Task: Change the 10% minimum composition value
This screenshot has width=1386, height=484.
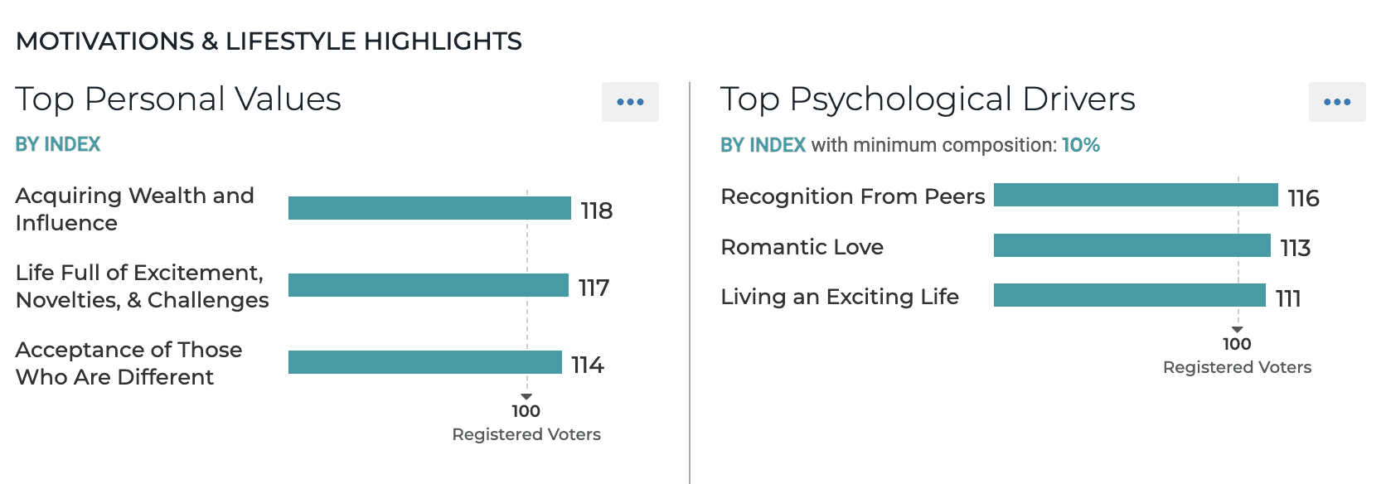Action: [x=1081, y=145]
